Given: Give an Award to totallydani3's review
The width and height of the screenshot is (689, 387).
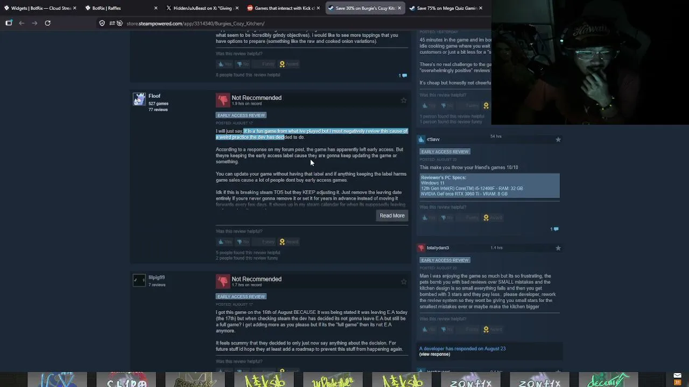Looking at the screenshot, I should point(493,329).
